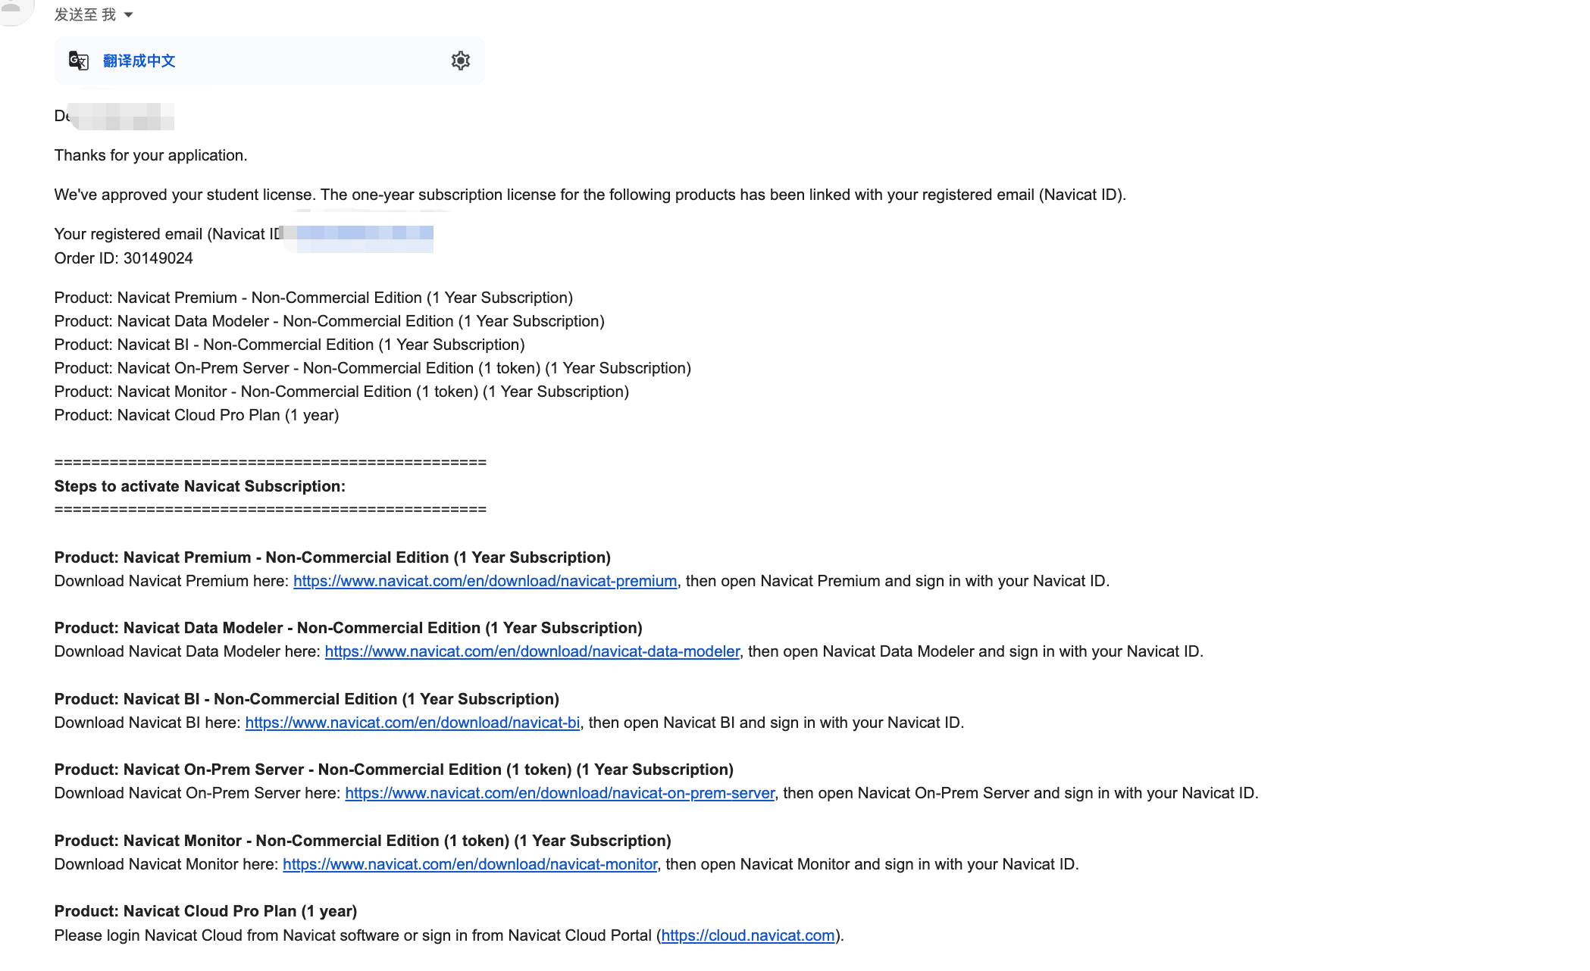Click the 发送至 我 recipient text
The image size is (1590, 971).
click(x=85, y=15)
